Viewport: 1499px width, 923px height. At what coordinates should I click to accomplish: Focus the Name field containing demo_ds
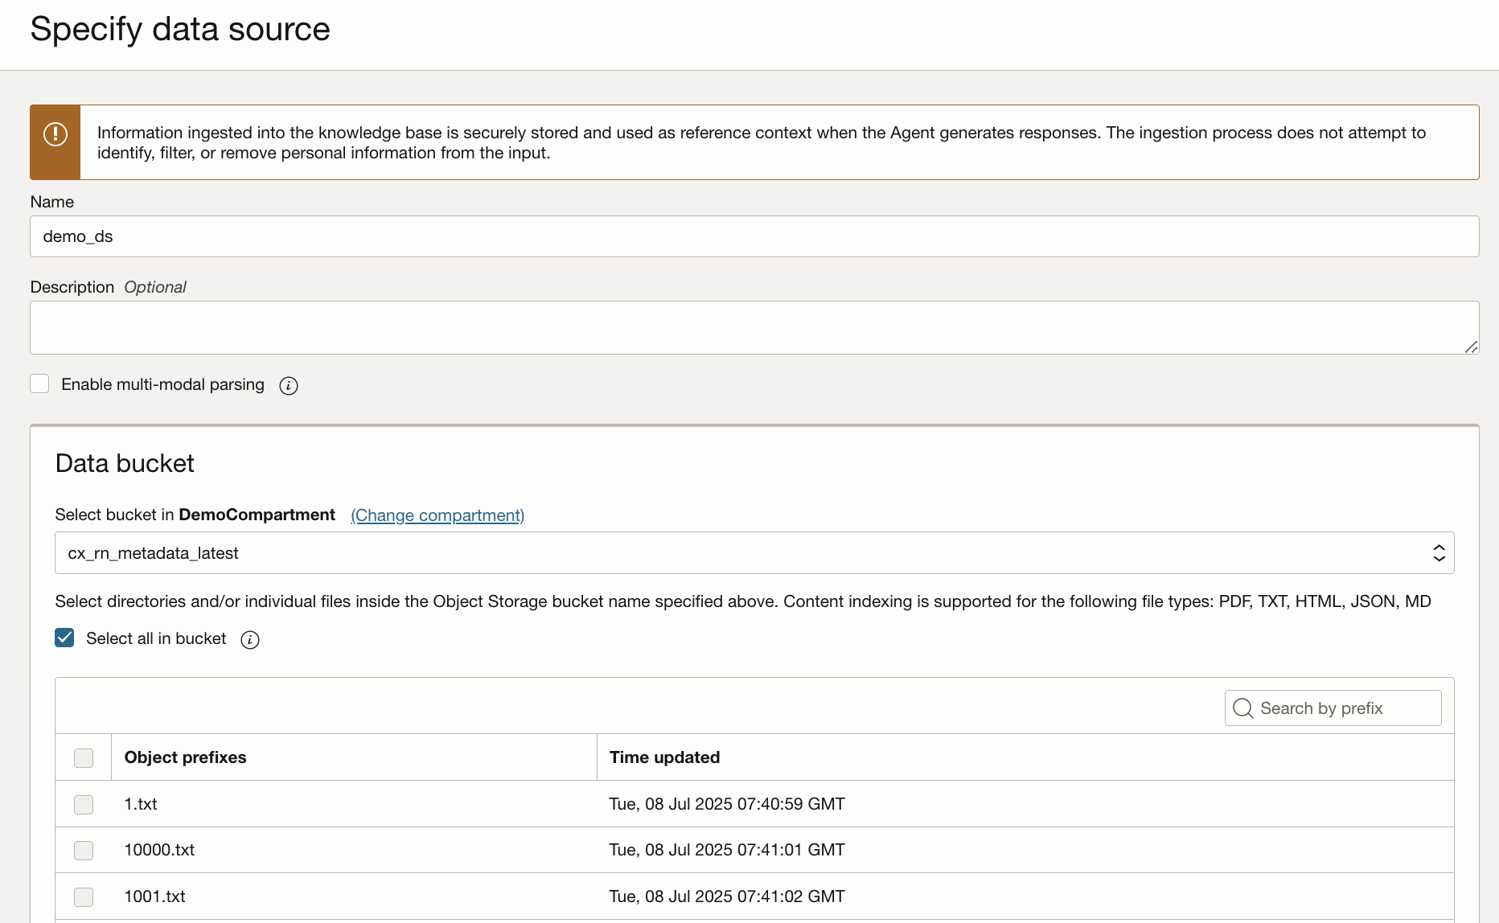754,236
